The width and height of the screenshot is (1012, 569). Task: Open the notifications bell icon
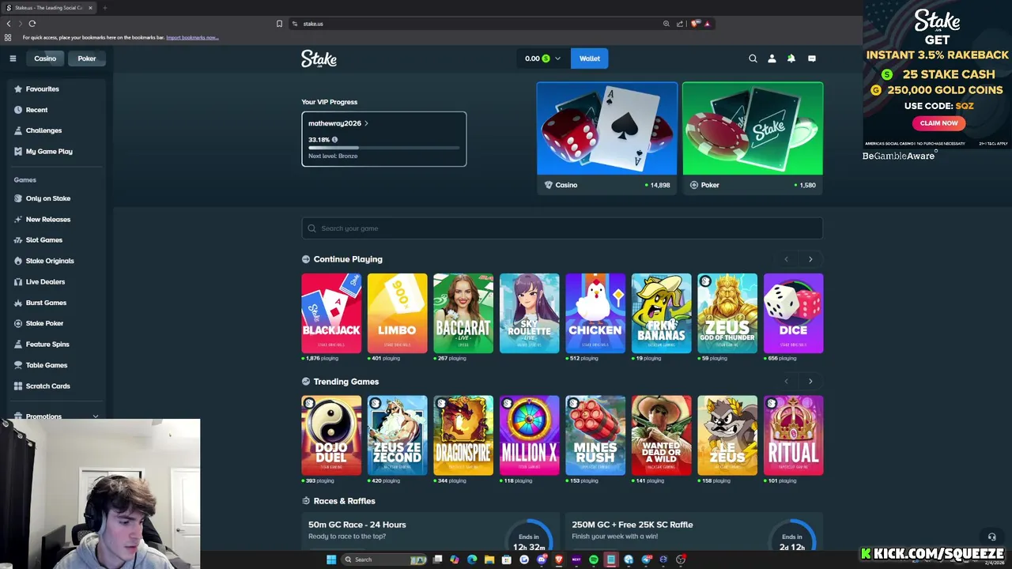pos(791,58)
